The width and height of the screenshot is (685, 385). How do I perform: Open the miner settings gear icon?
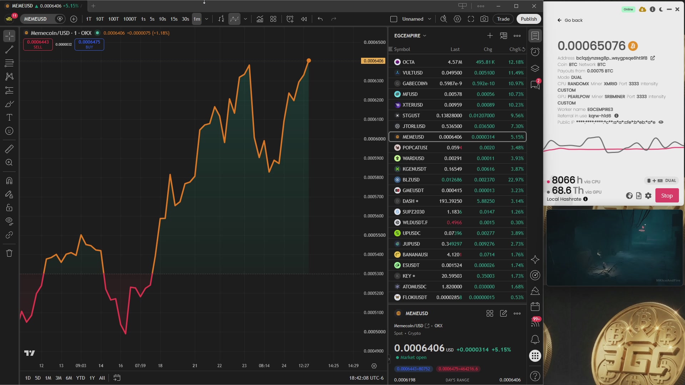click(x=648, y=196)
